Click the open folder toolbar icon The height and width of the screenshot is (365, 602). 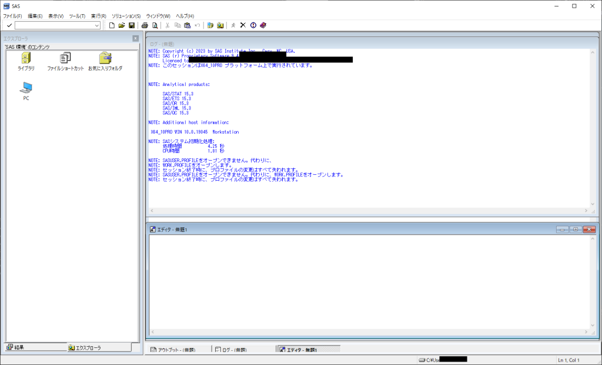pos(122,25)
